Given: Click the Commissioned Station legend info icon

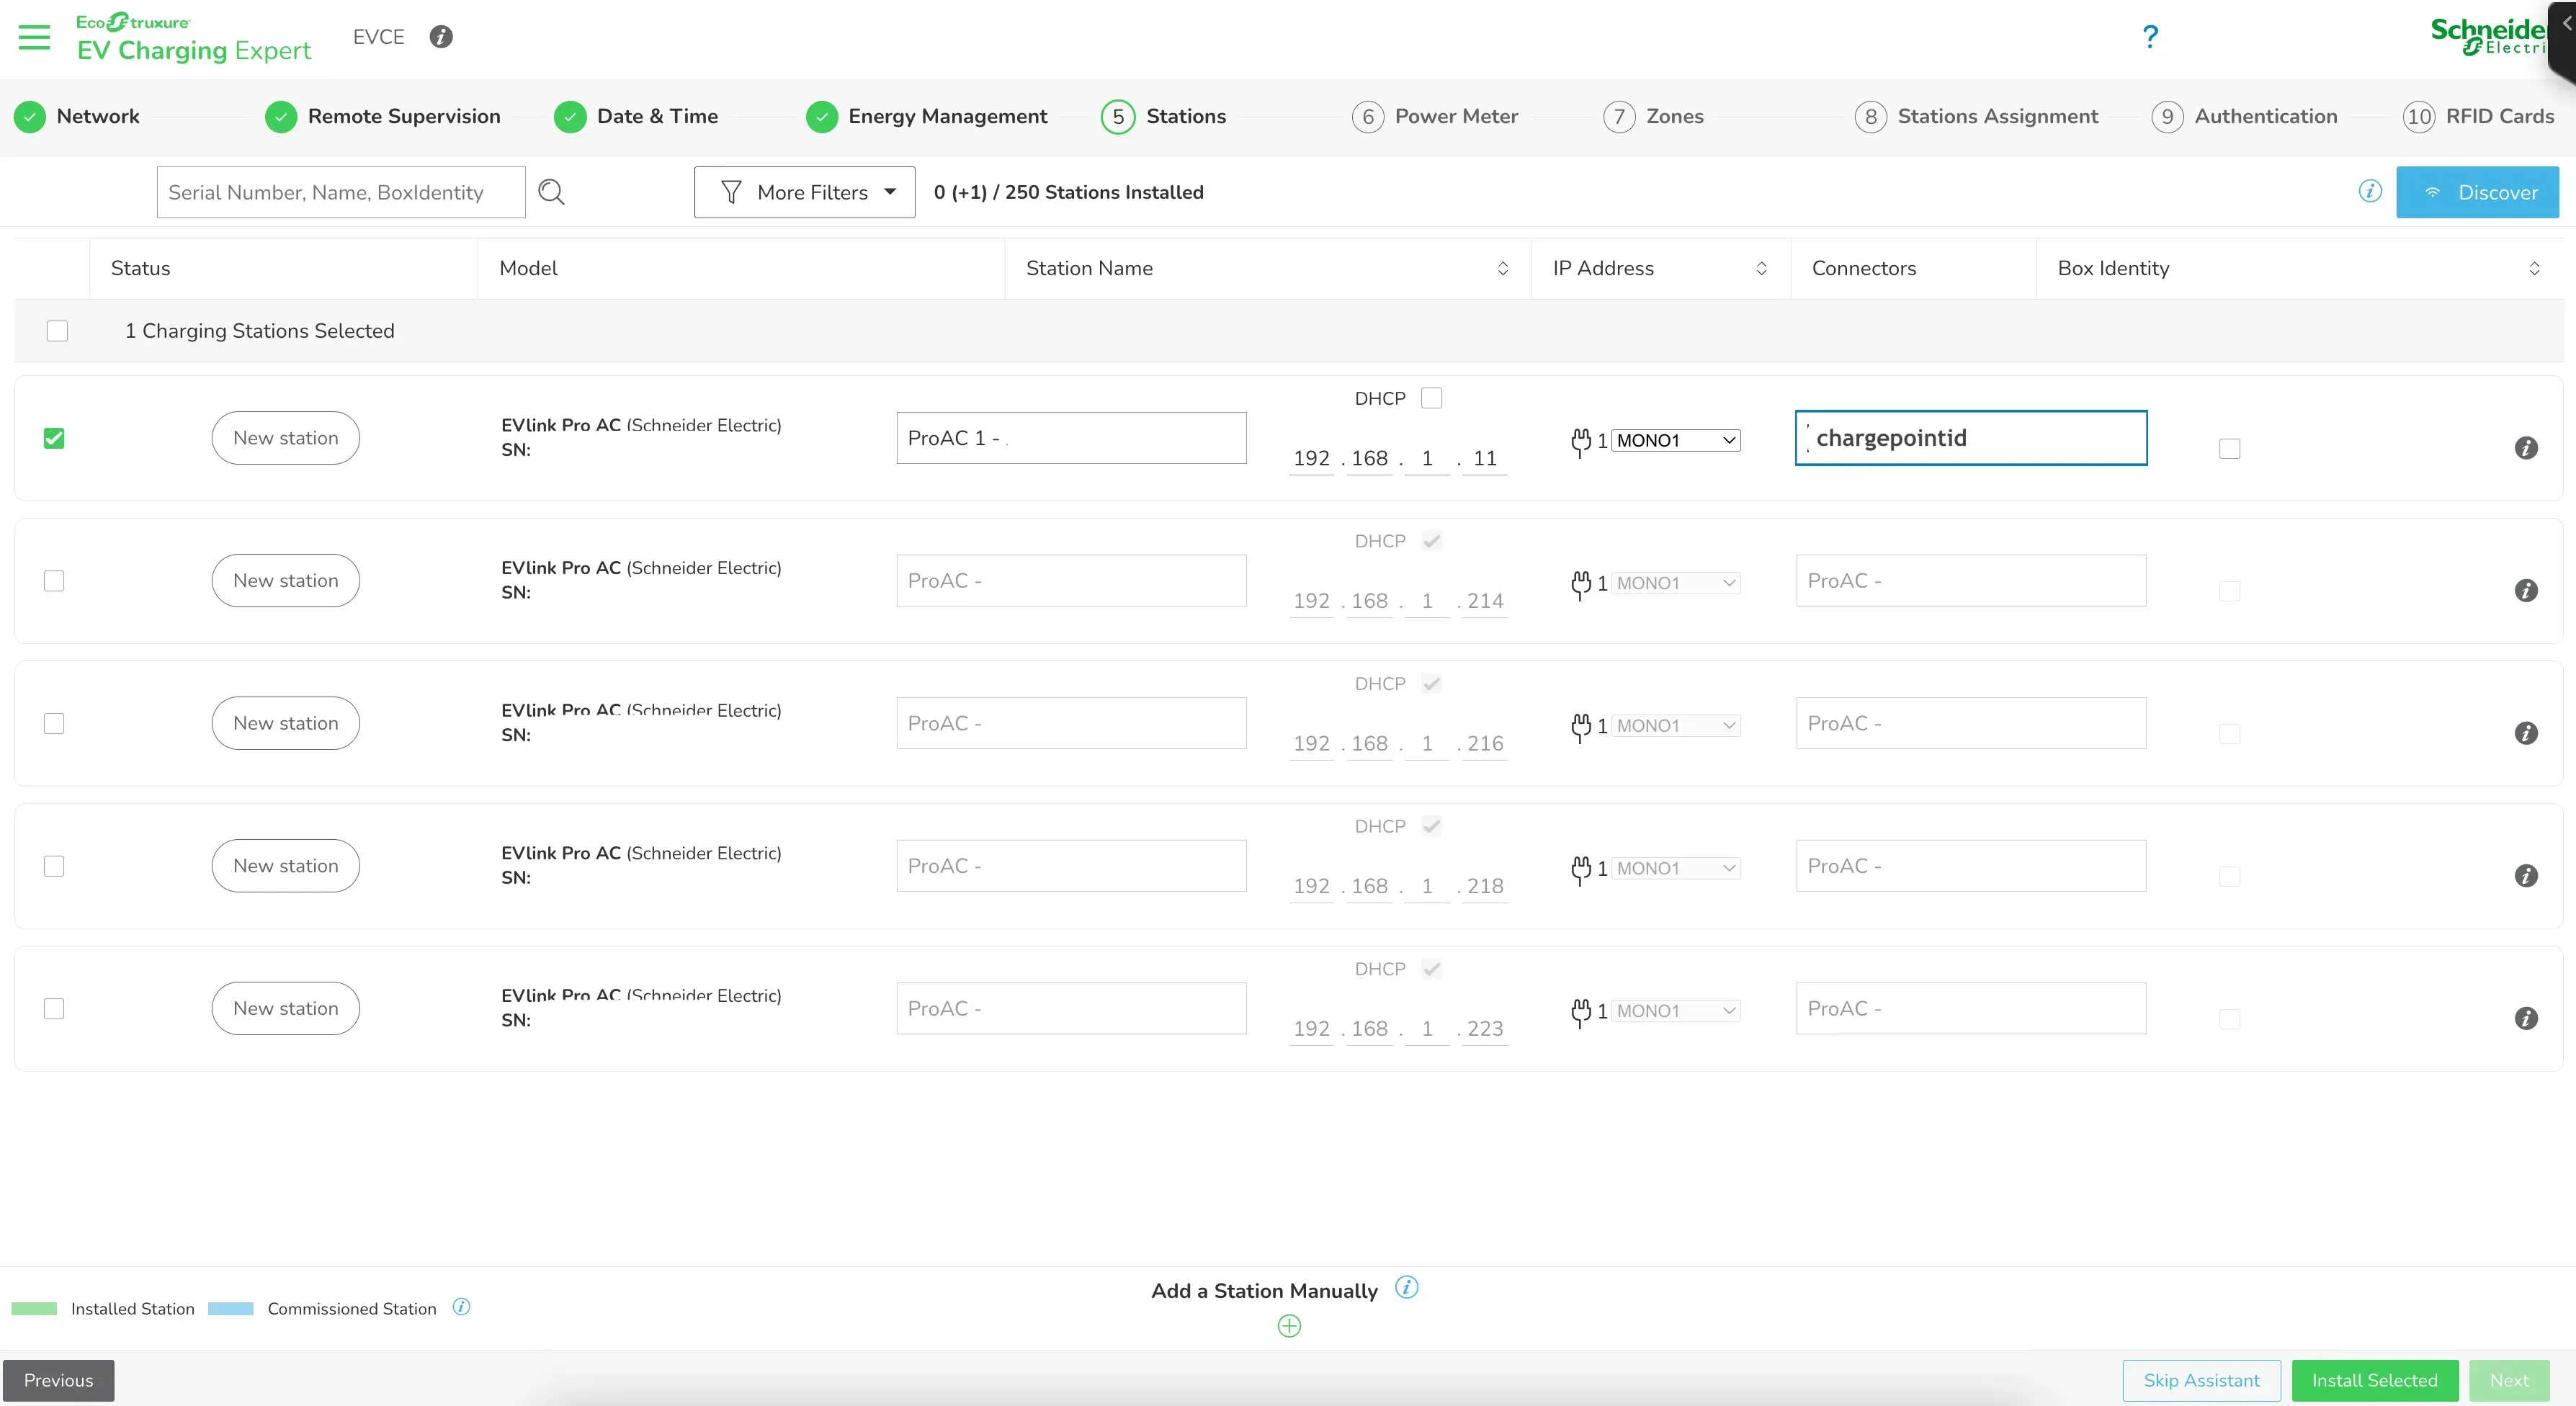Looking at the screenshot, I should tap(461, 1307).
